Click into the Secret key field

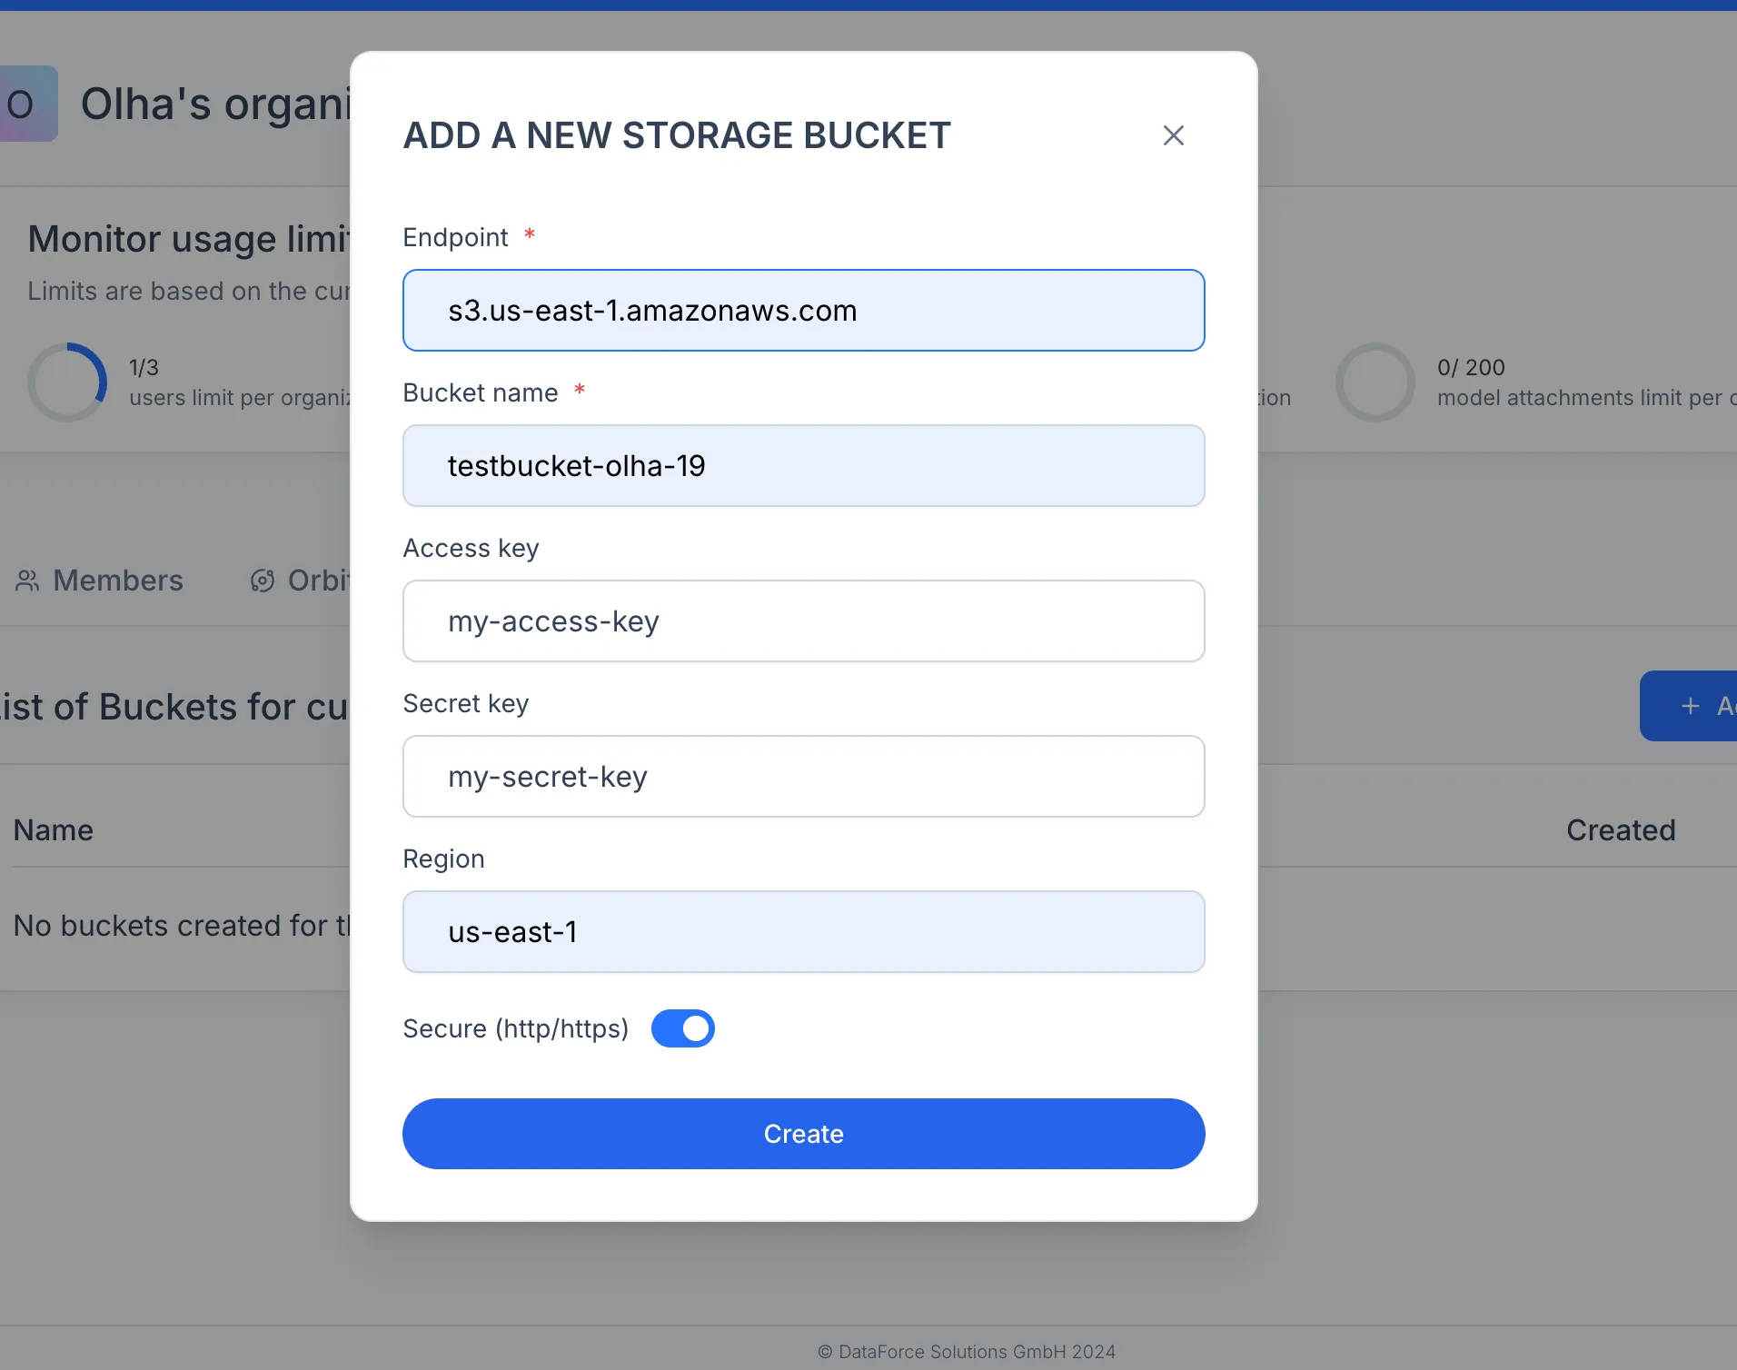coord(804,776)
